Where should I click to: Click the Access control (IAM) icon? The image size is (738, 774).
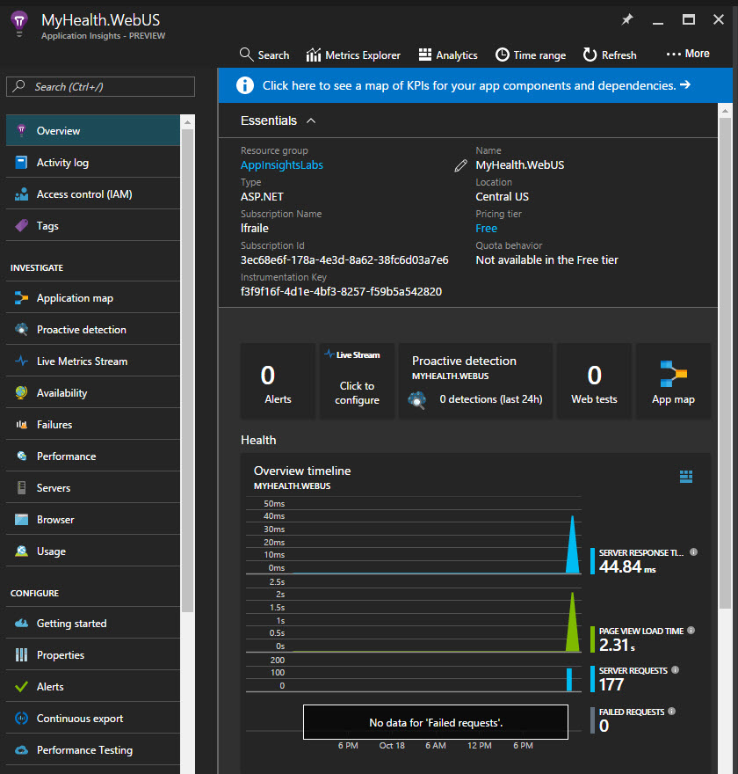coord(21,194)
